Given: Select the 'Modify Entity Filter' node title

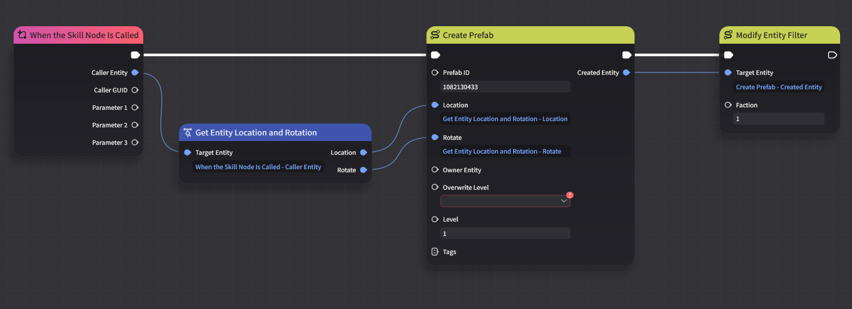Looking at the screenshot, I should 772,35.
